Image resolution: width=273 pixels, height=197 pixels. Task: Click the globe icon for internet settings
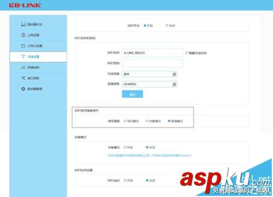pos(23,35)
